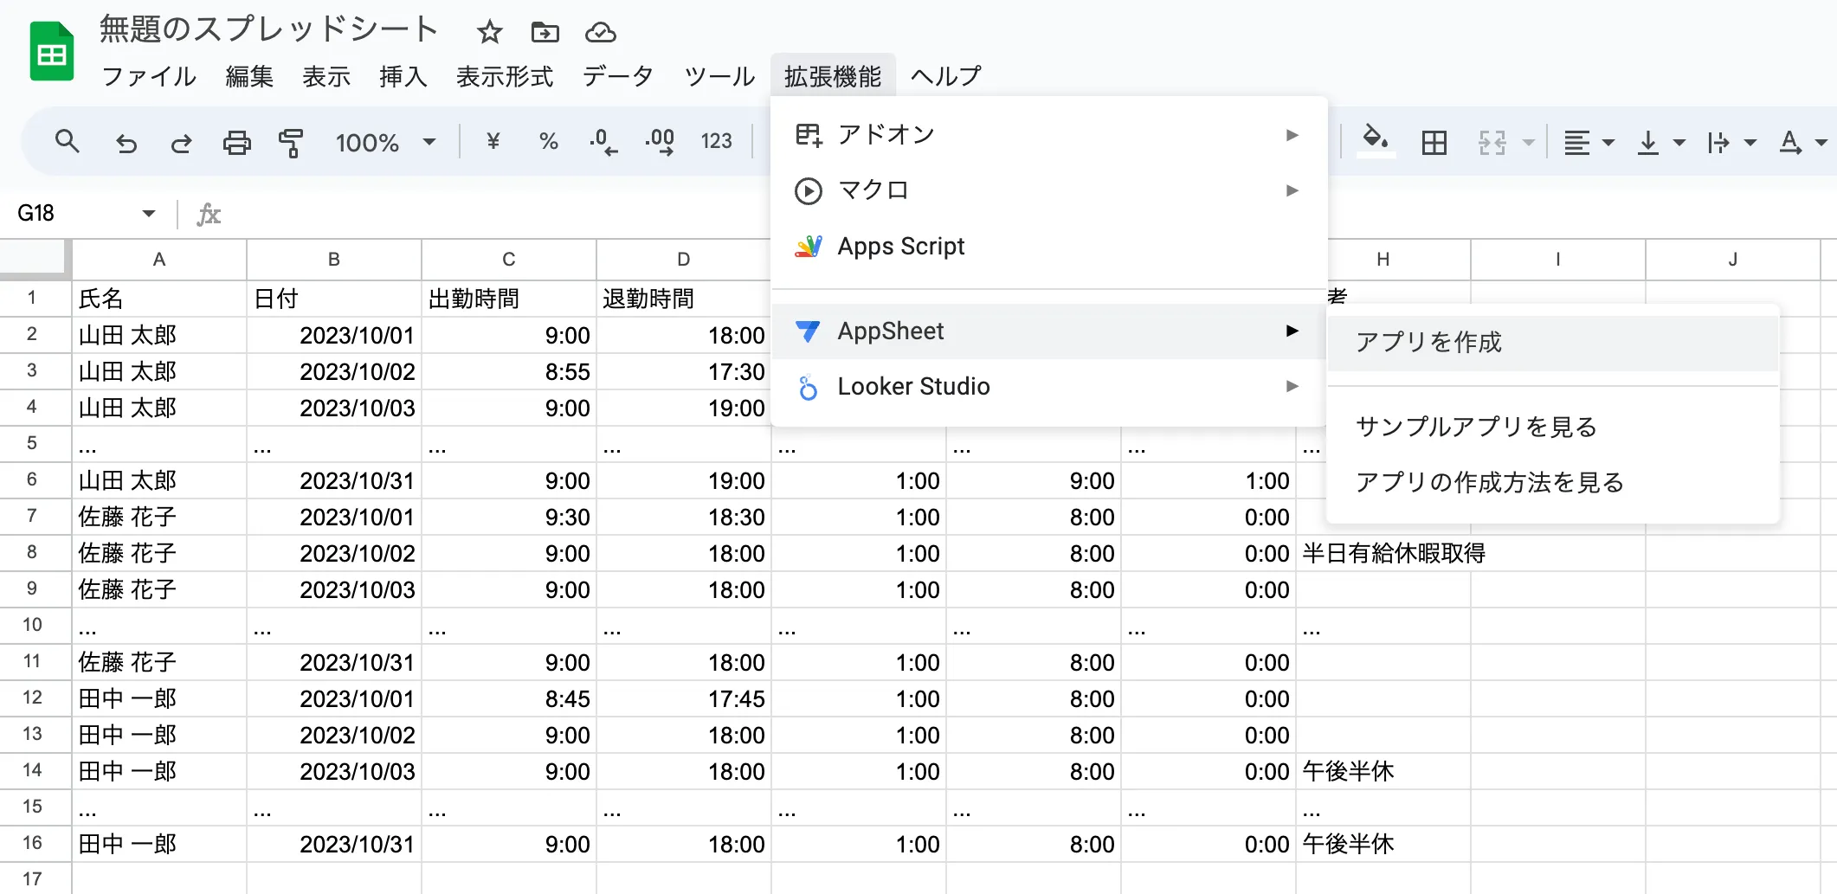
Task: Undo the last action
Action: (x=126, y=142)
